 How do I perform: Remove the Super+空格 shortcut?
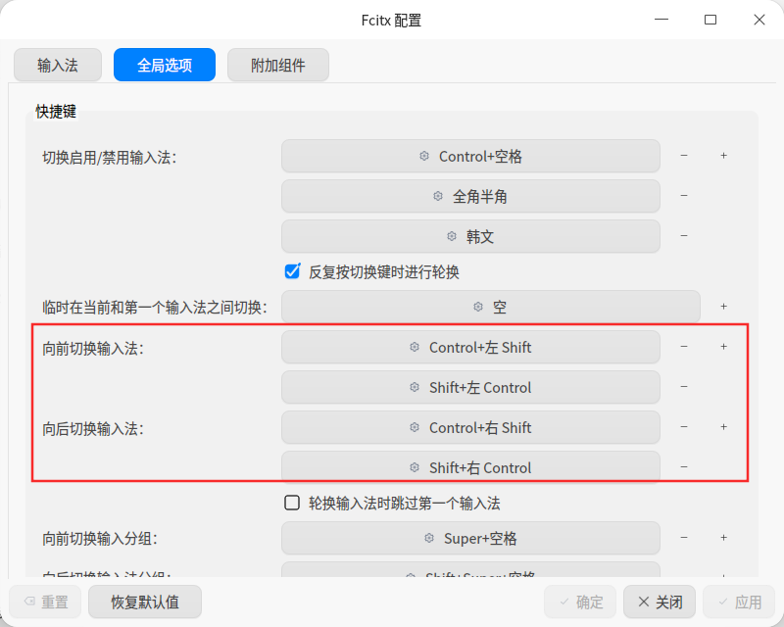click(x=683, y=538)
